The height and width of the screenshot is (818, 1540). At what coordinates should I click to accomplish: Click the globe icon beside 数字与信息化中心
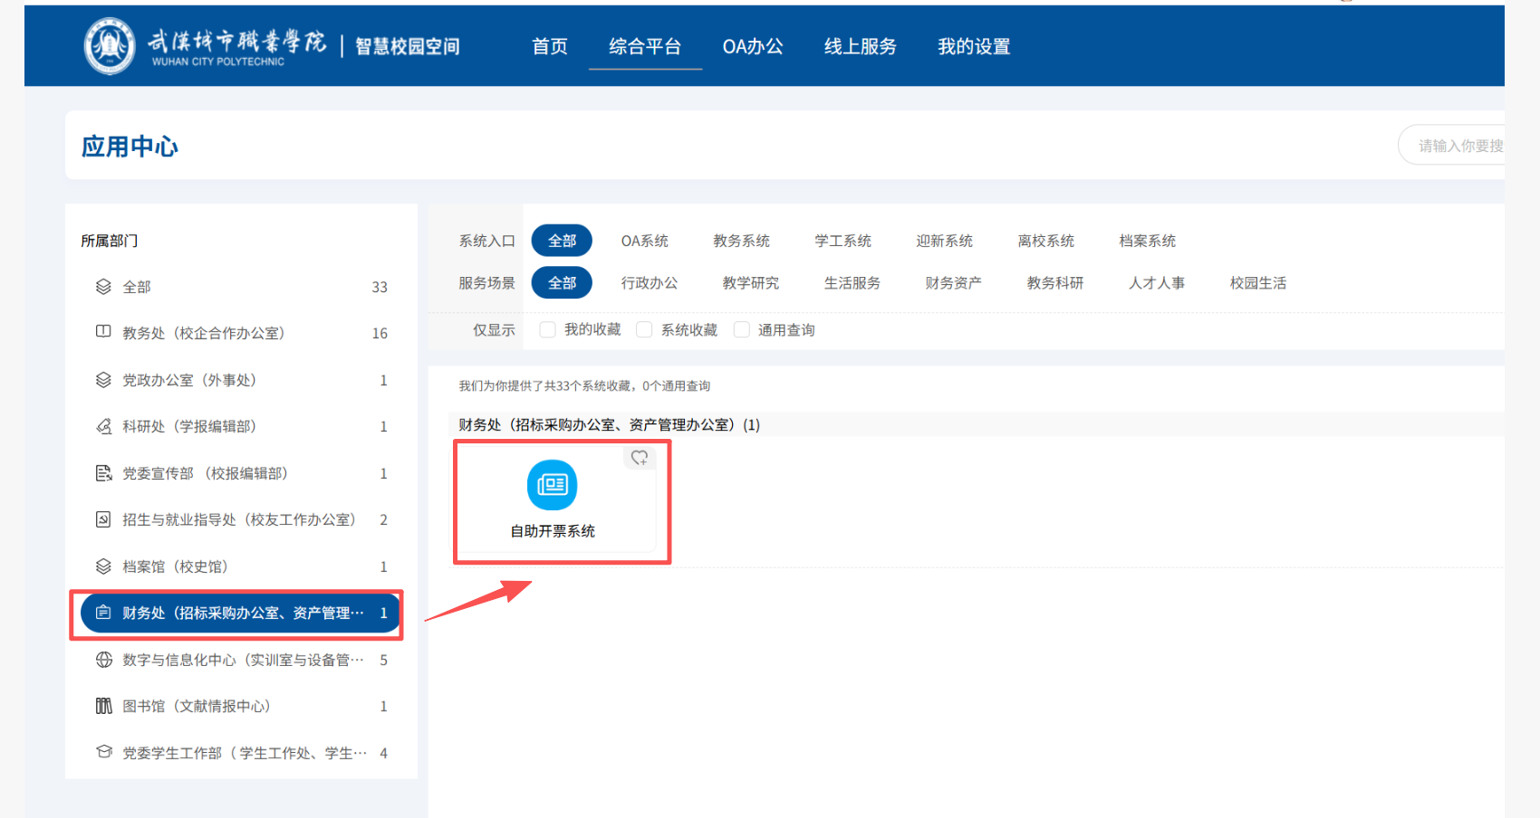click(x=103, y=660)
